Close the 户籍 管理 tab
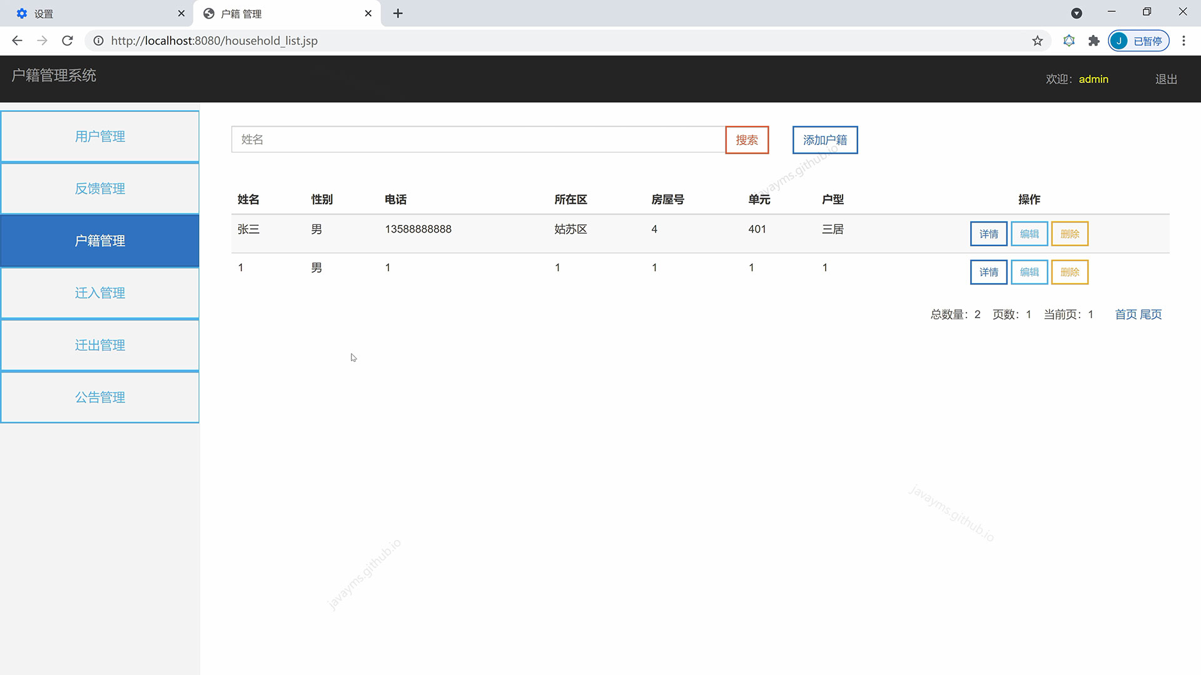Screen dimensions: 1201x675 [368, 13]
